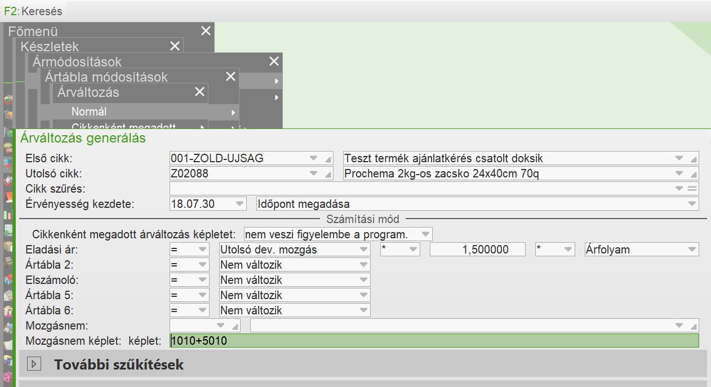Open the 'Utolsó dev. mozgás' dropdown

364,250
